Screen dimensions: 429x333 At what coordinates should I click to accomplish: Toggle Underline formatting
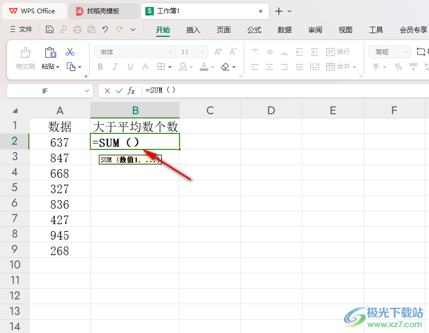(130, 66)
